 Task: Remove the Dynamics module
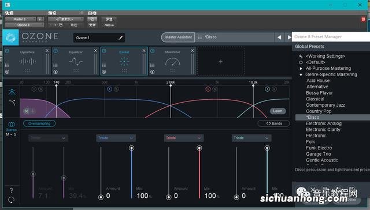tap(47, 51)
